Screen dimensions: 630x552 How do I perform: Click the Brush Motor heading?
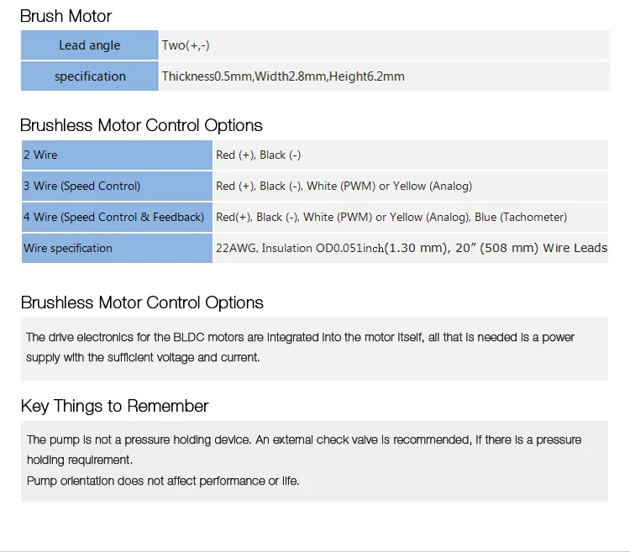(66, 16)
